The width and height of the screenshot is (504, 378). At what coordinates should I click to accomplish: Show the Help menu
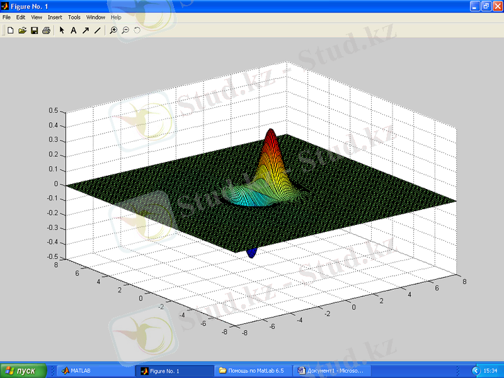click(x=116, y=17)
